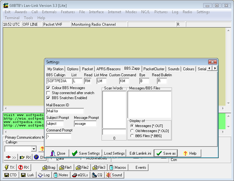Click the red arrow >> send button
234x181 pixels.
[11, 157]
